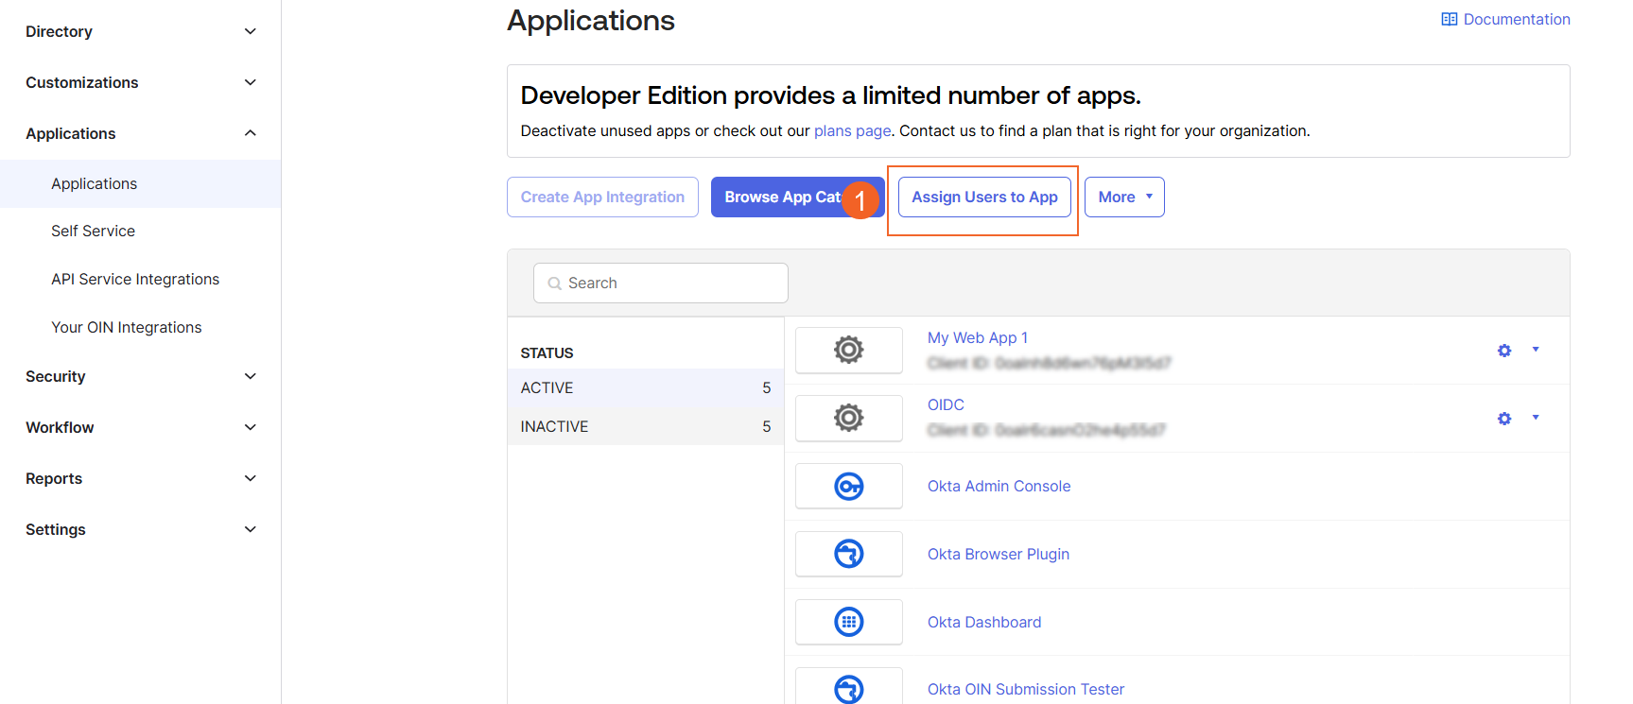
Task: Click Assign Users to App button
Action: pyautogui.click(x=983, y=197)
